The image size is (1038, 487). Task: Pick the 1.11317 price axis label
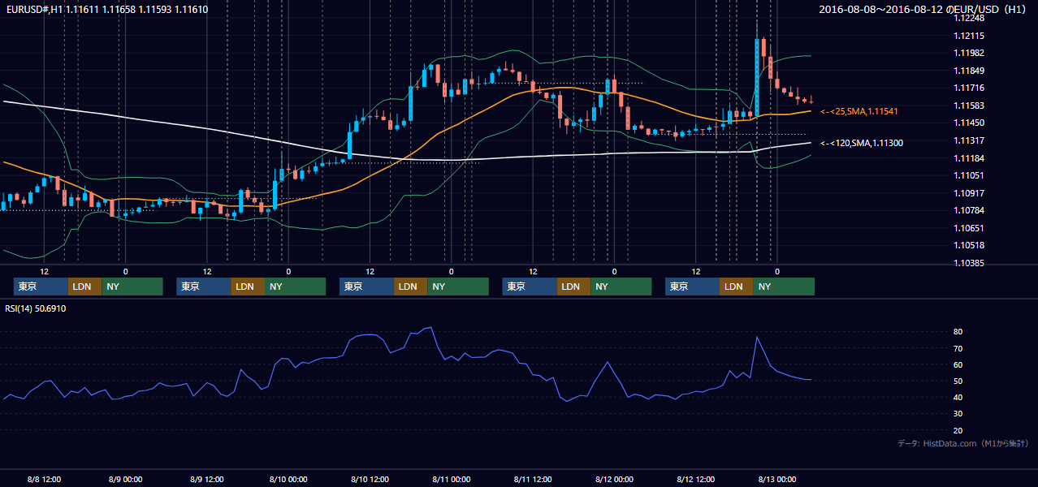point(970,140)
